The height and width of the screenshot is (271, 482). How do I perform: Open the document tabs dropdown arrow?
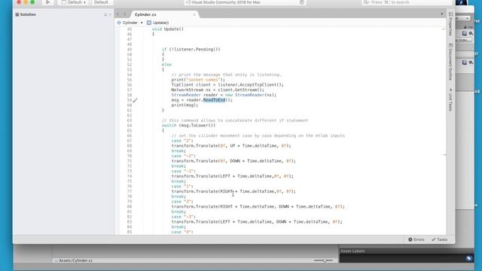[442, 14]
